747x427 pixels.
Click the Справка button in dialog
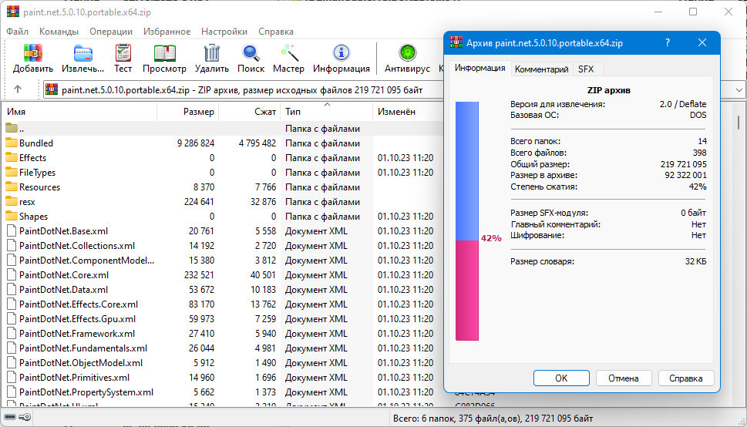[x=686, y=378]
